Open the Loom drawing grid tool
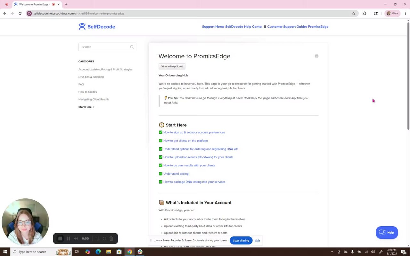The height and width of the screenshot is (256, 410). [x=97, y=238]
